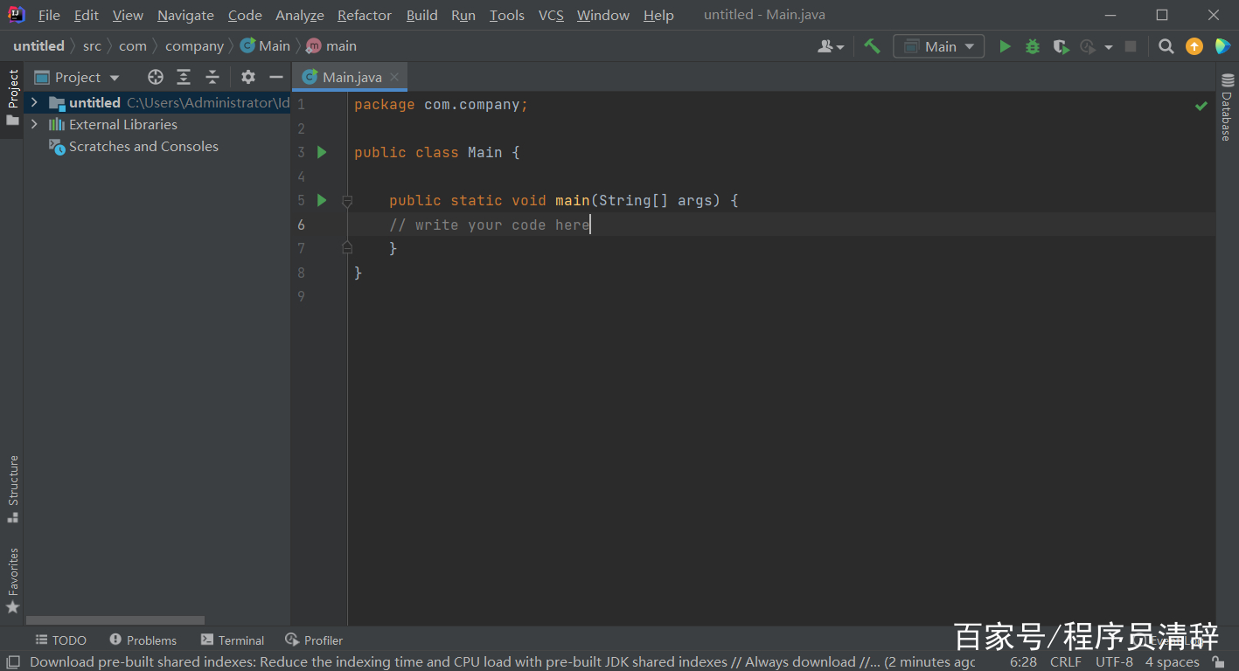The height and width of the screenshot is (671, 1239).
Task: Run the Main configuration with green play button
Action: 1005,46
